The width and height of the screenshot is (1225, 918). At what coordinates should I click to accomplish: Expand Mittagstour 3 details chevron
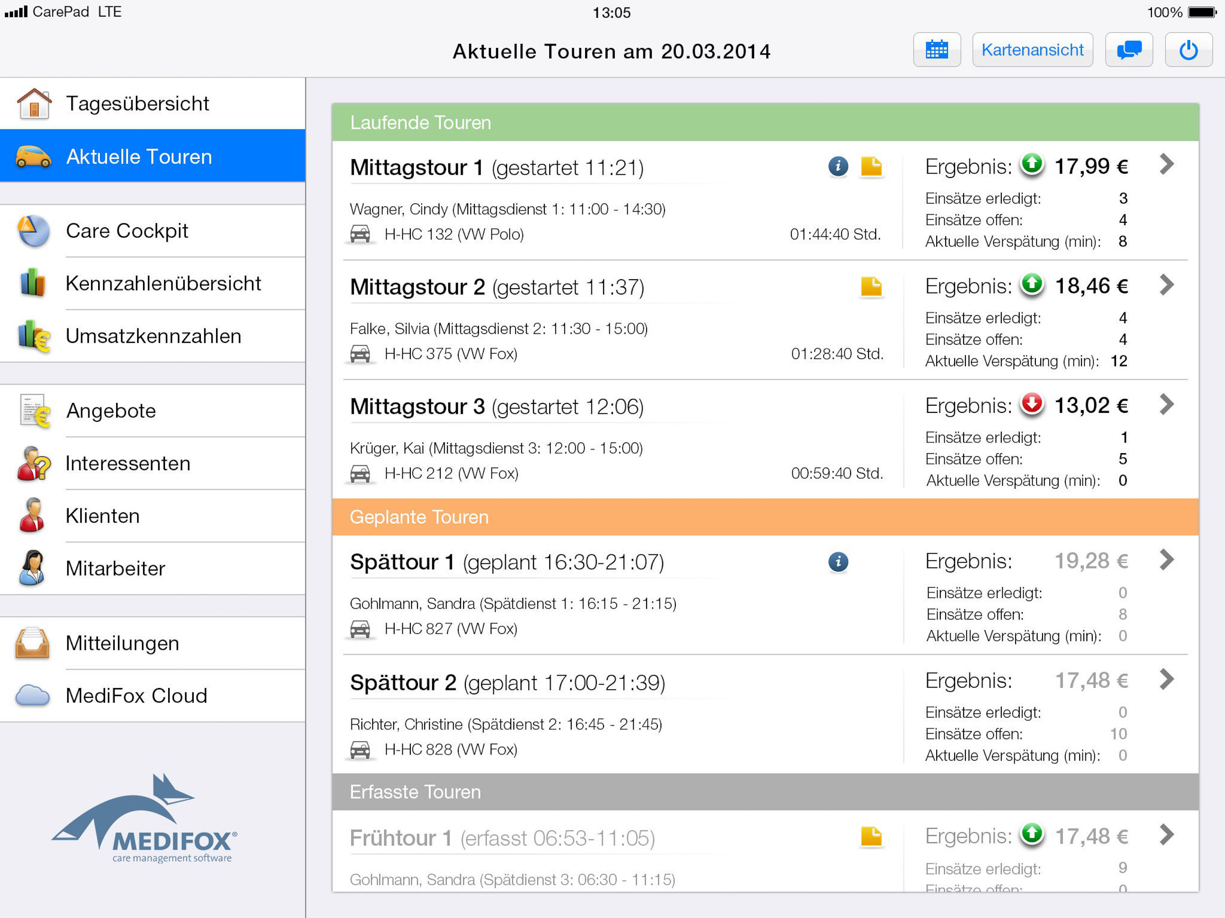pyautogui.click(x=1166, y=404)
